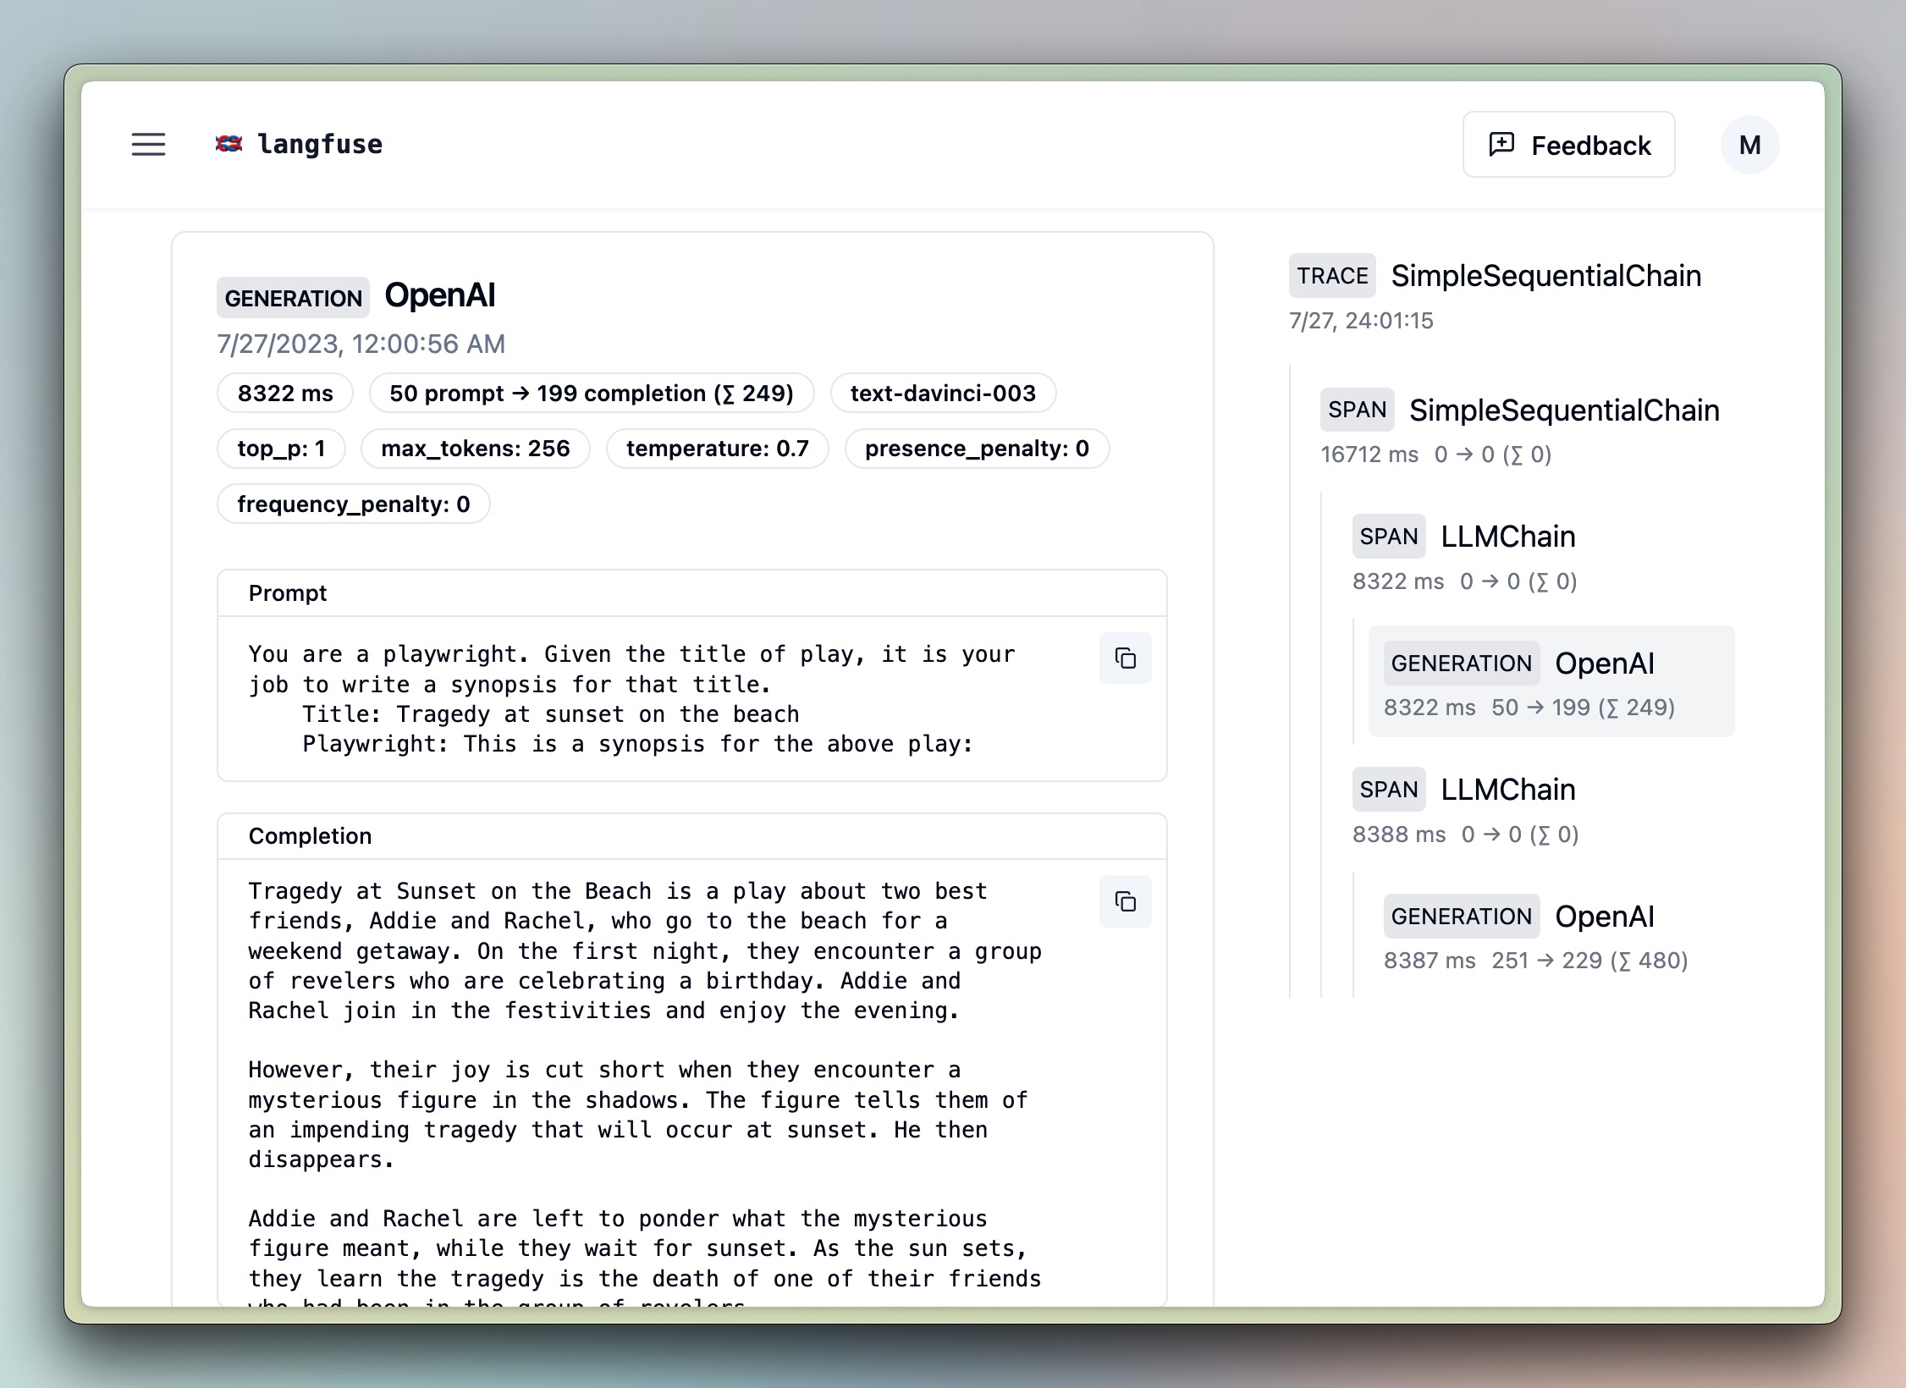This screenshot has height=1388, width=1906.
Task: Copy the Prompt text using its copy icon
Action: coord(1125,658)
